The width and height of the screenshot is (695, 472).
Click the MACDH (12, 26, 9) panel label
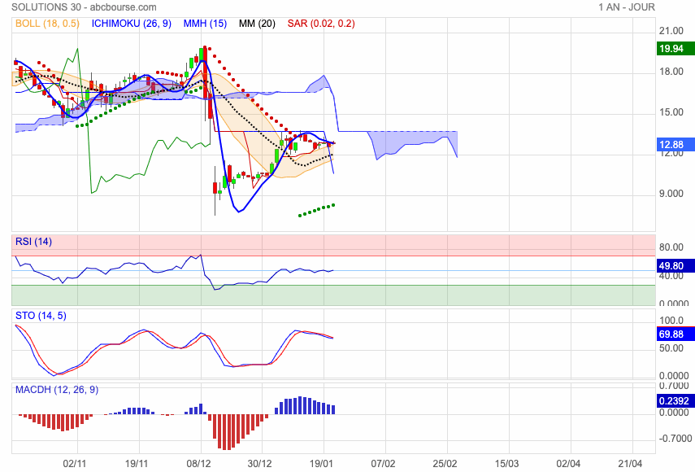57,390
